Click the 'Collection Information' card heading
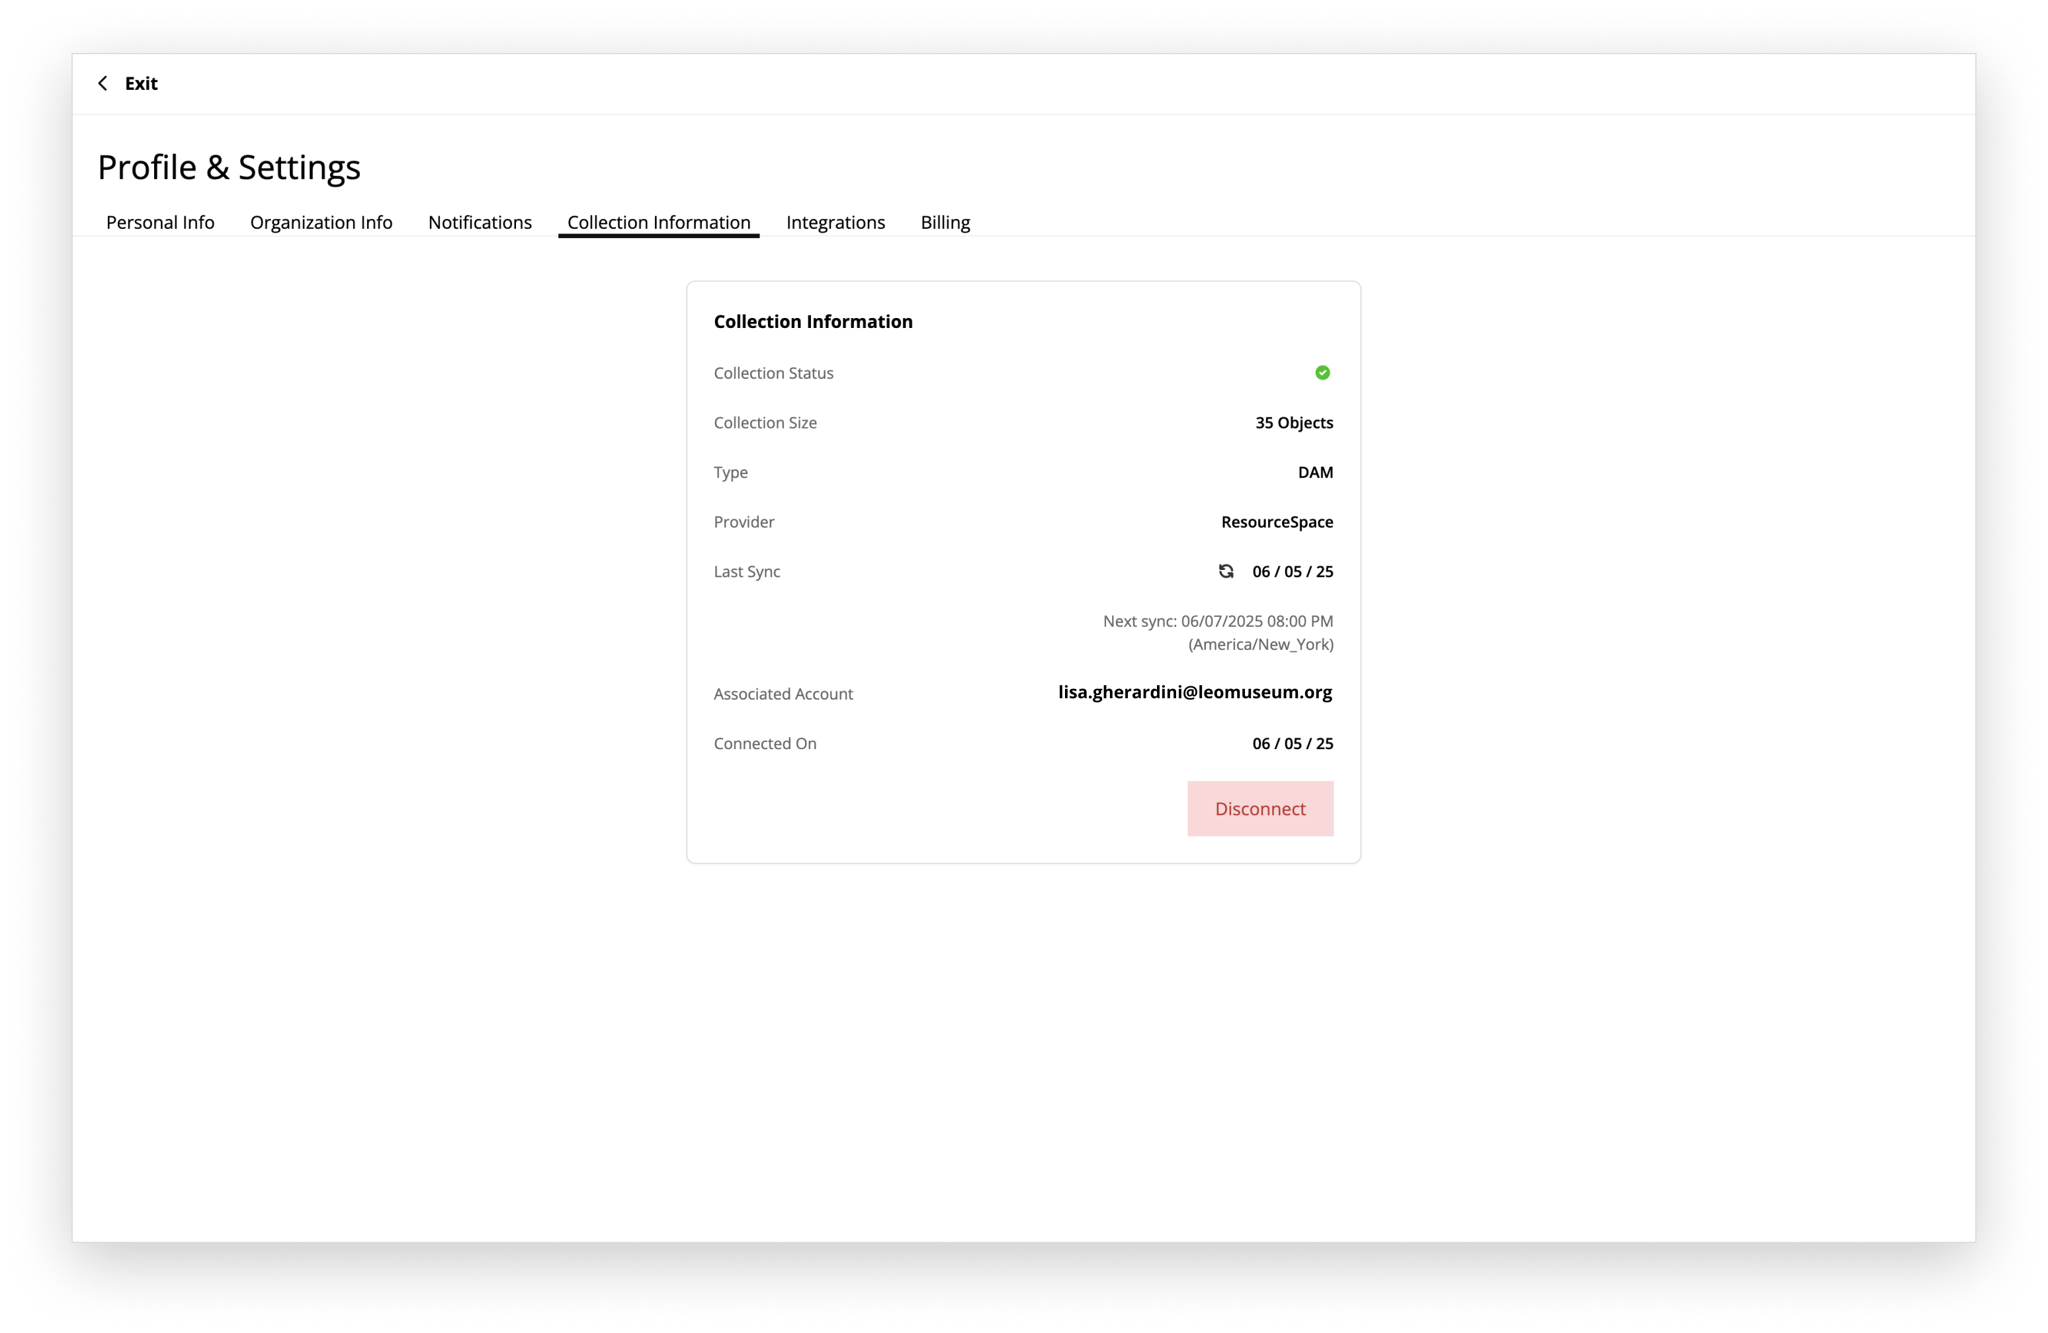Screen dimensions: 2048x1333 [813, 321]
